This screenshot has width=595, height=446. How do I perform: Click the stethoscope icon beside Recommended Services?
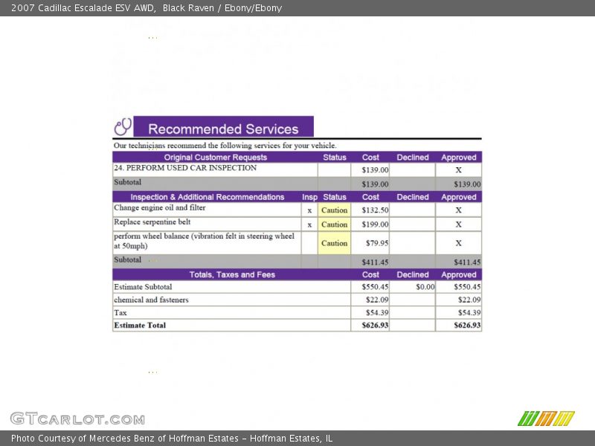pyautogui.click(x=123, y=126)
